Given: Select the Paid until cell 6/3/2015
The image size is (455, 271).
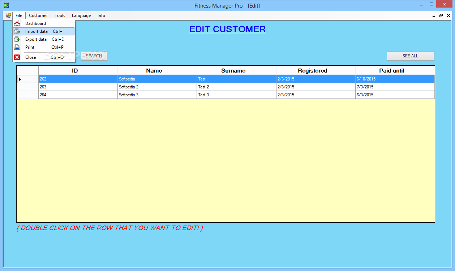Looking at the screenshot, I should pos(395,95).
